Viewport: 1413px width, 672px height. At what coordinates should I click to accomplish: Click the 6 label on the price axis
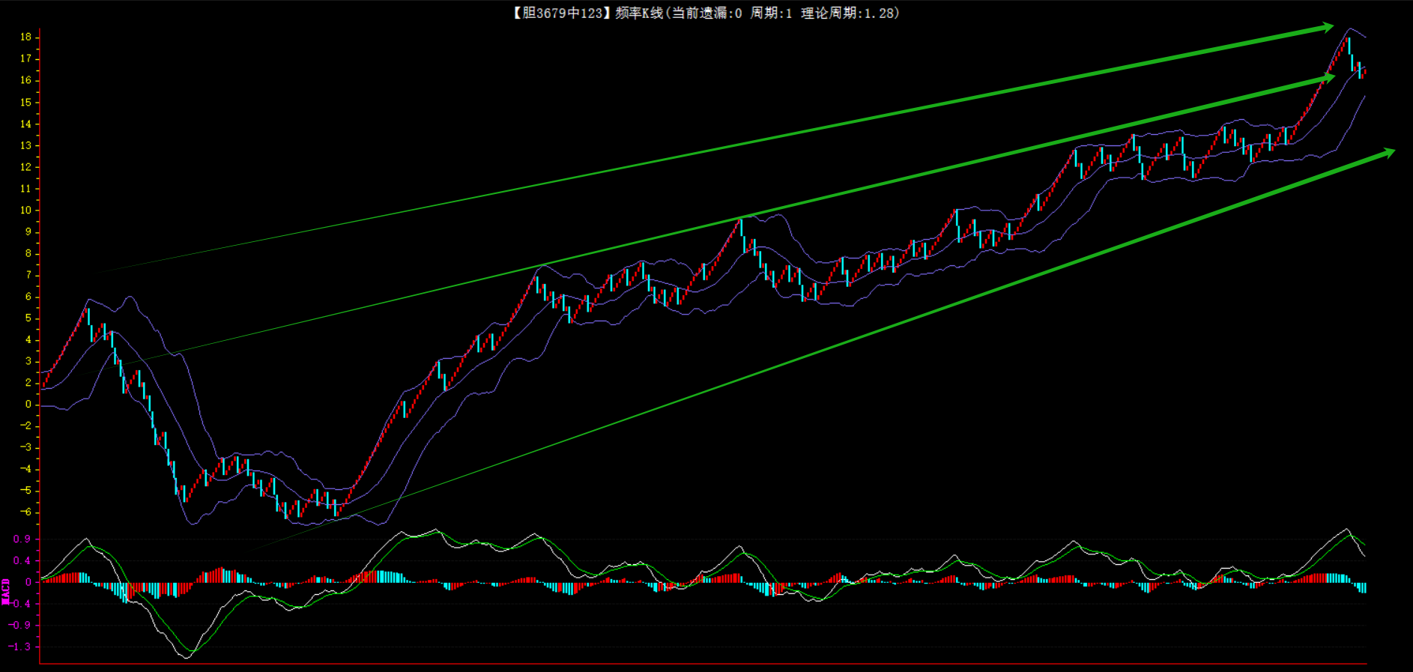(28, 297)
